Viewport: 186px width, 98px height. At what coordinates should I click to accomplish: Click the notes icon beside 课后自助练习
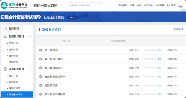pos(5,69)
